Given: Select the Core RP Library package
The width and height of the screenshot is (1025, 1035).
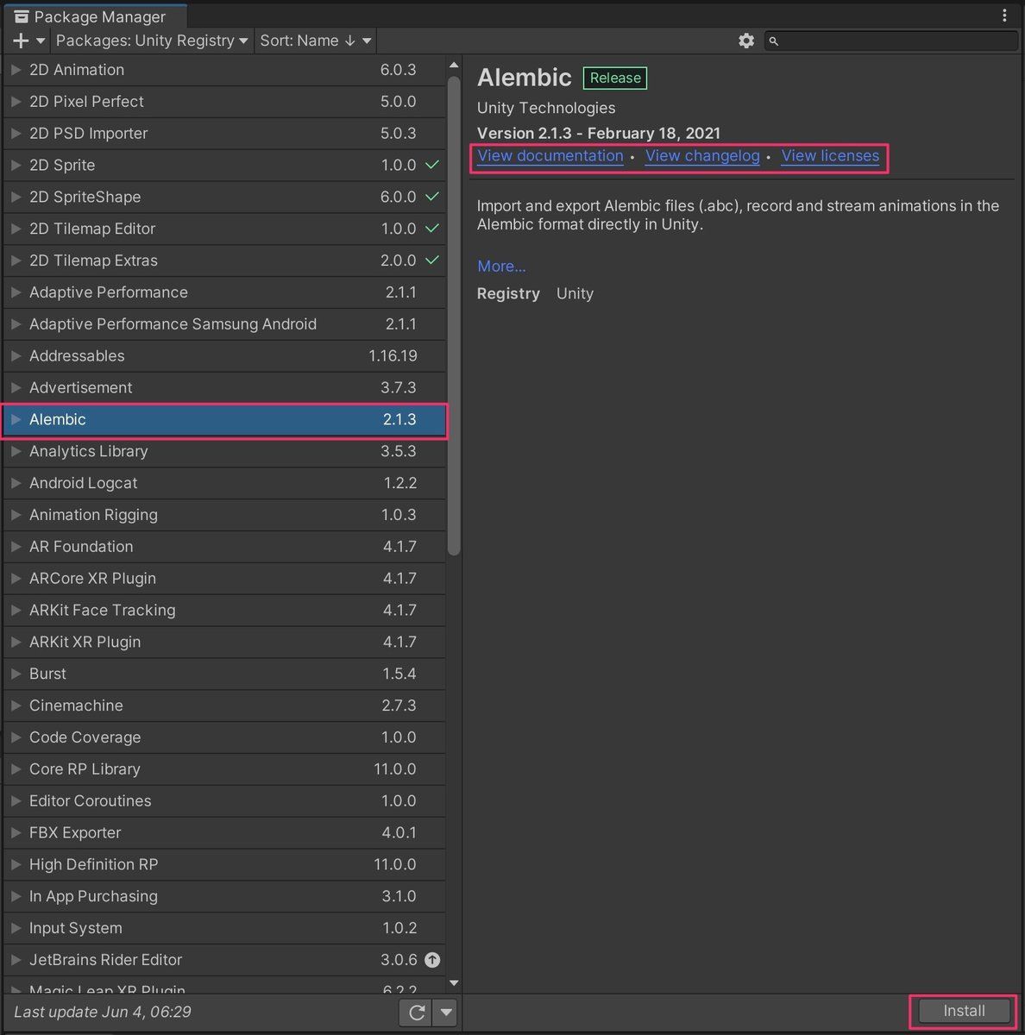Looking at the screenshot, I should [x=224, y=769].
